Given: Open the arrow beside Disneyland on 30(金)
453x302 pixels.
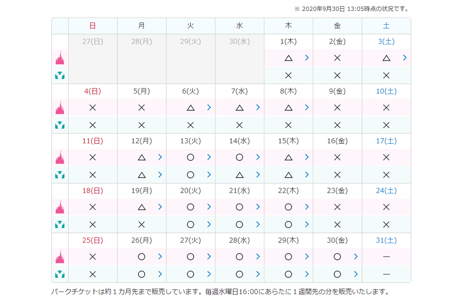Looking at the screenshot, I should pos(356,256).
